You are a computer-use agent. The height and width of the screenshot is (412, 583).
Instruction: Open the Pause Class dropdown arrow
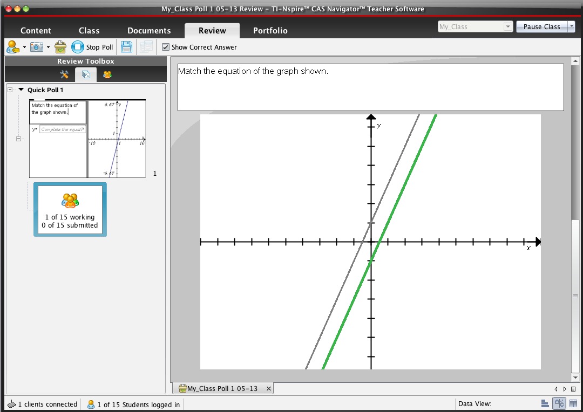571,27
